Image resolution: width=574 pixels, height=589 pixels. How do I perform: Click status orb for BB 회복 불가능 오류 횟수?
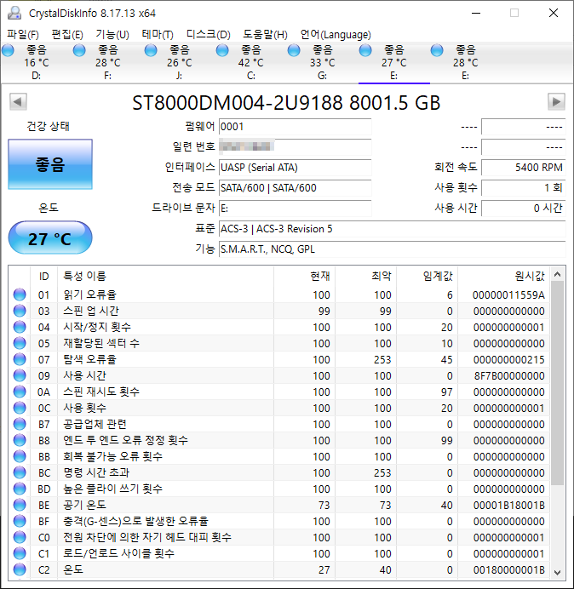click(20, 456)
